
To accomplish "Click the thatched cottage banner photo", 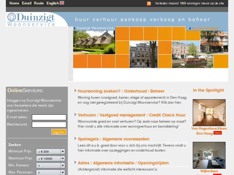I will [x=94, y=42].
